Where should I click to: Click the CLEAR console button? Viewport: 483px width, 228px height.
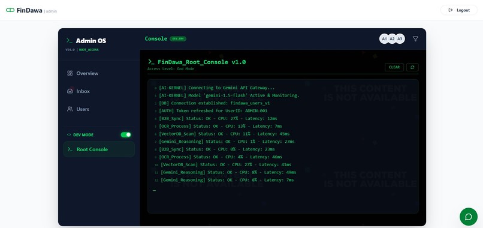coord(394,67)
